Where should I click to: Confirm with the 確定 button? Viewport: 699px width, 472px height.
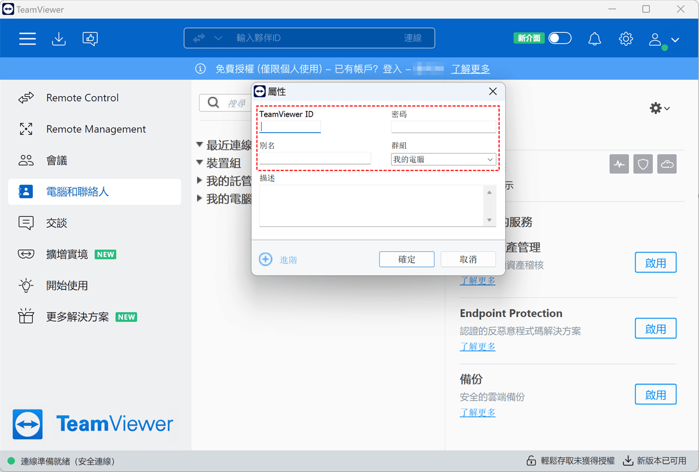406,259
